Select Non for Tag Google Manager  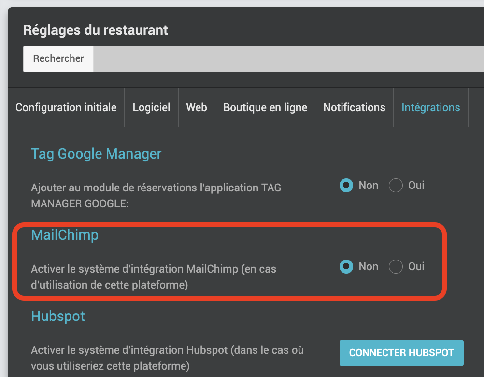(x=346, y=186)
